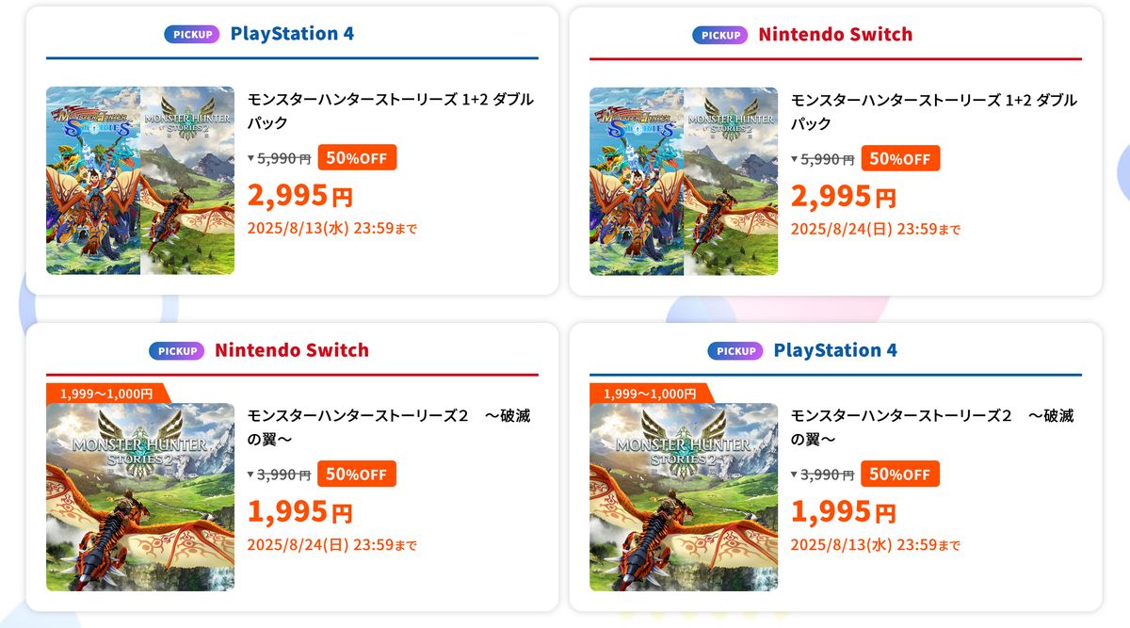Click the 50%OFF badge on the Switch Stories 2 card
1130x628 pixels.
pyautogui.click(x=357, y=474)
